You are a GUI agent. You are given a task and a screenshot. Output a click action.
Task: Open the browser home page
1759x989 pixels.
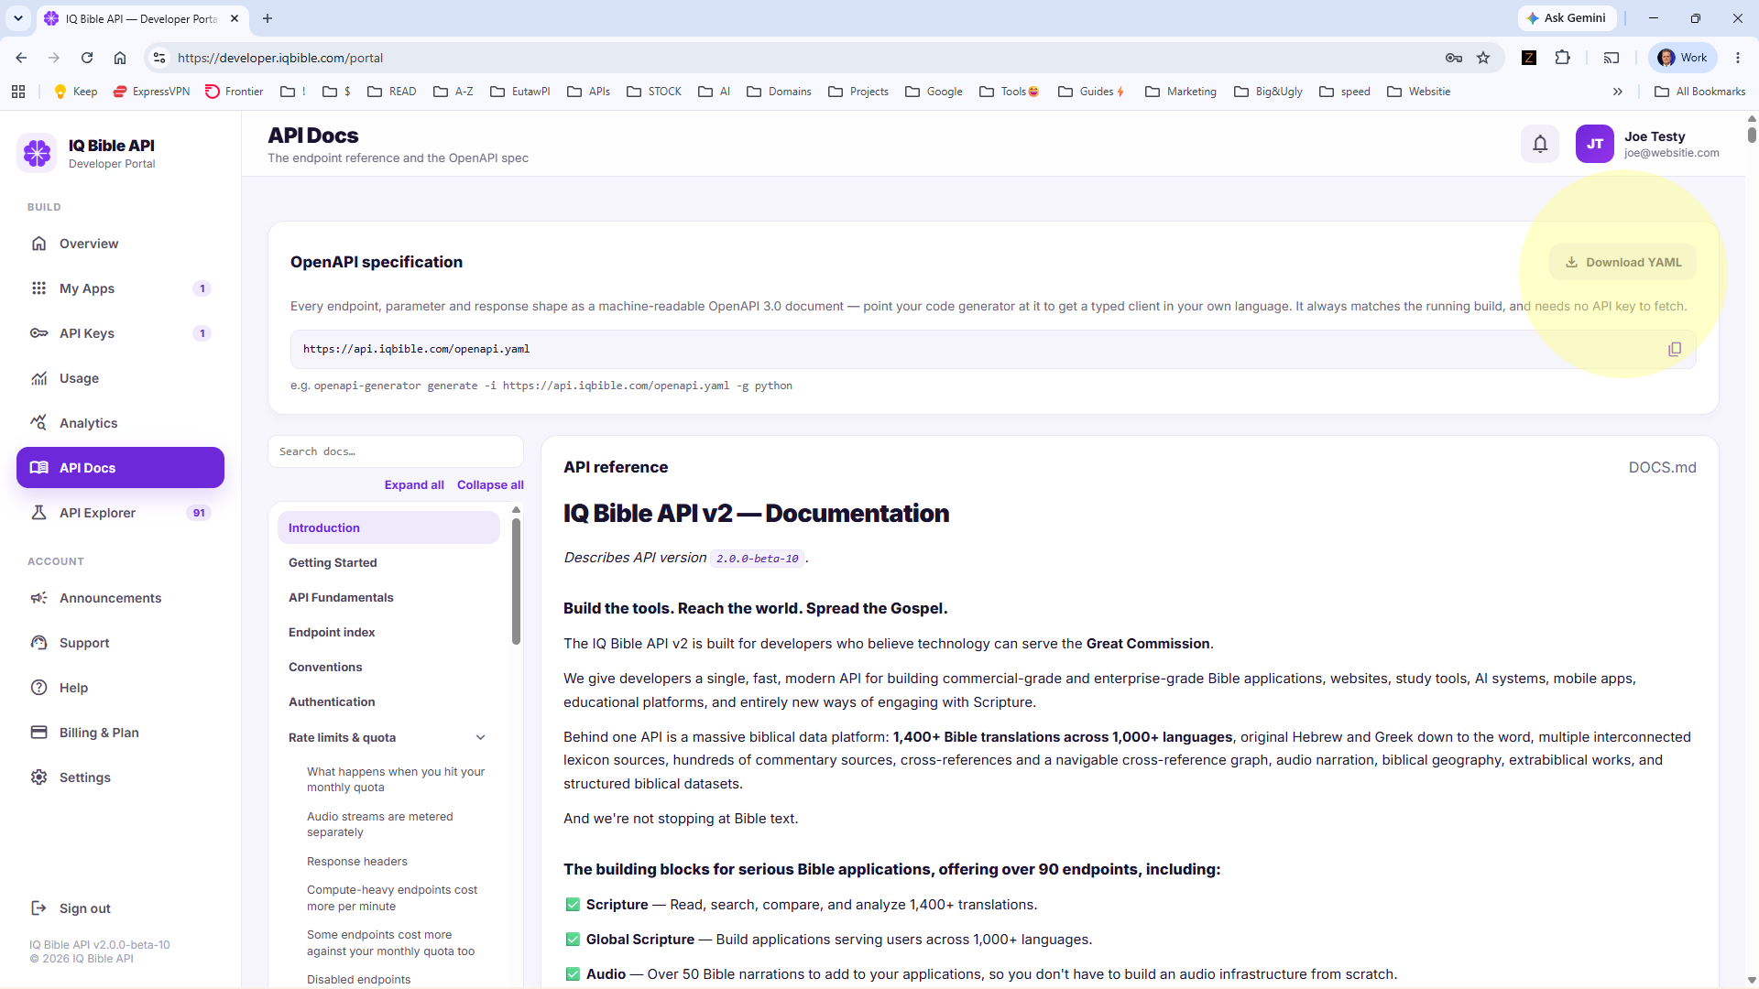pyautogui.click(x=120, y=58)
